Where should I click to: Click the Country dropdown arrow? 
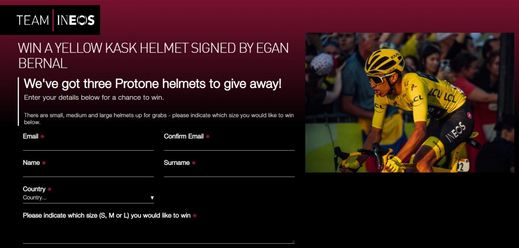coord(152,198)
